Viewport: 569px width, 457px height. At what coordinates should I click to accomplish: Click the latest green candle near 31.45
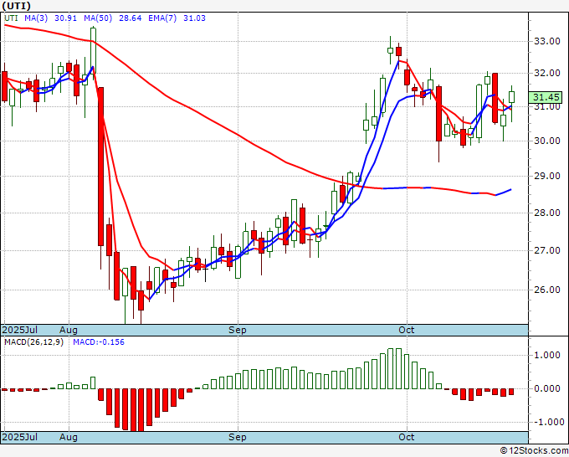[511, 97]
